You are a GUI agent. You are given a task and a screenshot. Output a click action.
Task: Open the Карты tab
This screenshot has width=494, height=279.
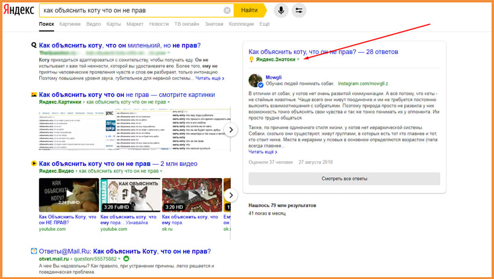(x=113, y=24)
